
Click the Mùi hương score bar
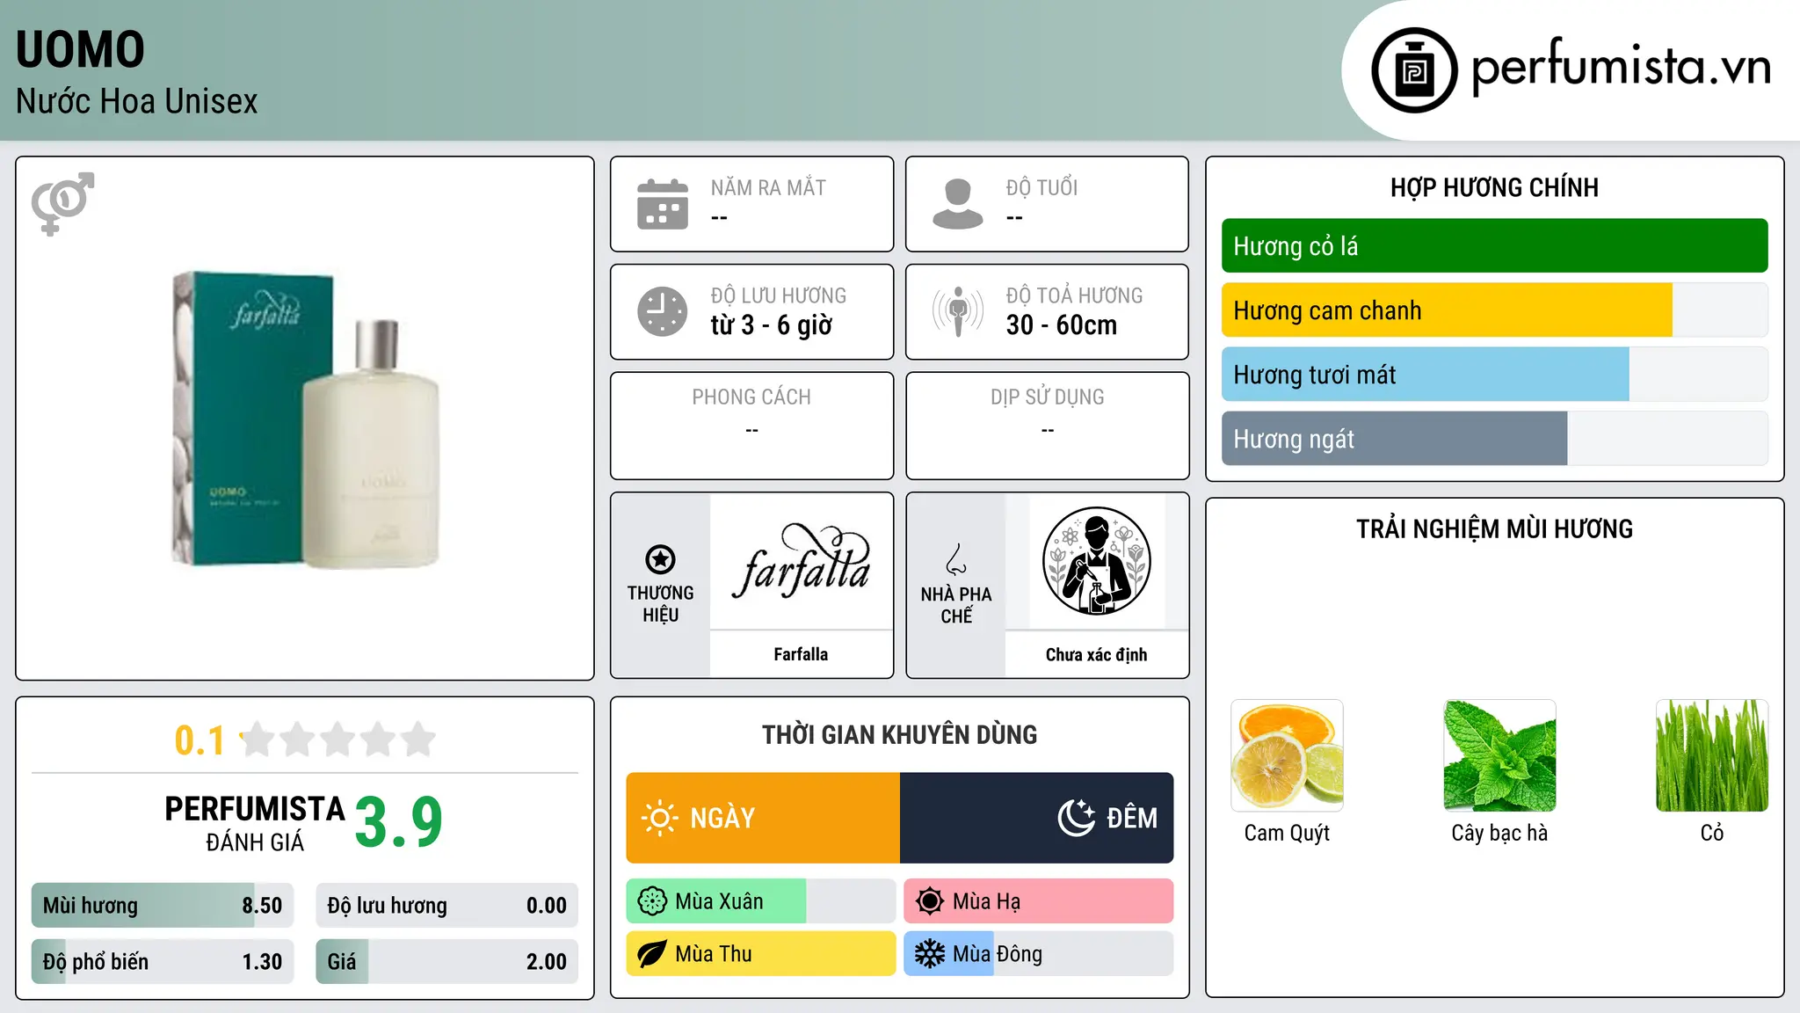[x=163, y=906]
